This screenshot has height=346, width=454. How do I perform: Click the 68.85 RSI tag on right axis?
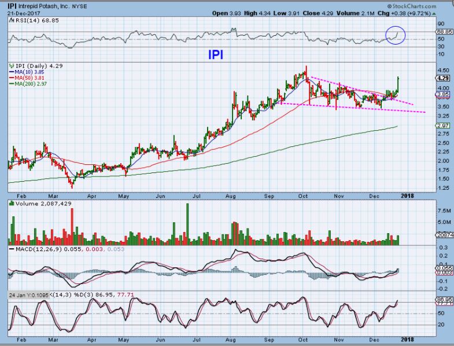pyautogui.click(x=444, y=32)
